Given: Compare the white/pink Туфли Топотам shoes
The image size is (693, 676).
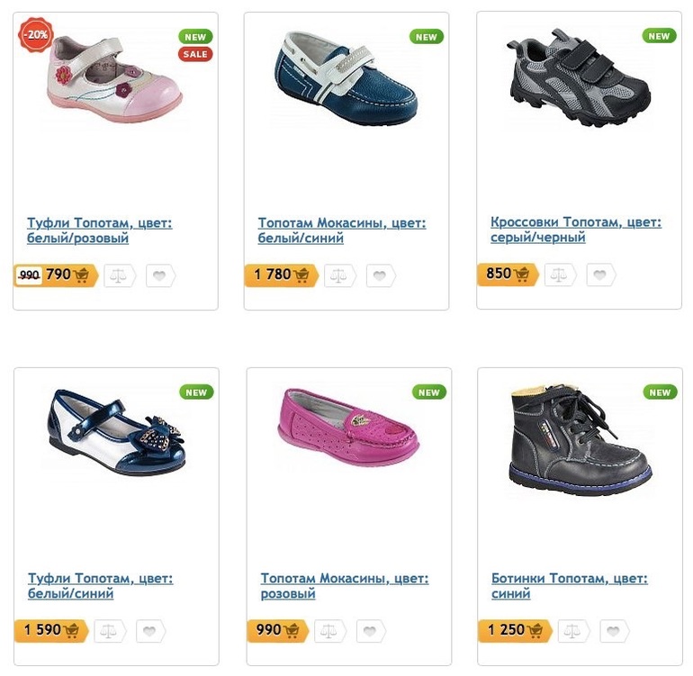Looking at the screenshot, I should (x=120, y=275).
